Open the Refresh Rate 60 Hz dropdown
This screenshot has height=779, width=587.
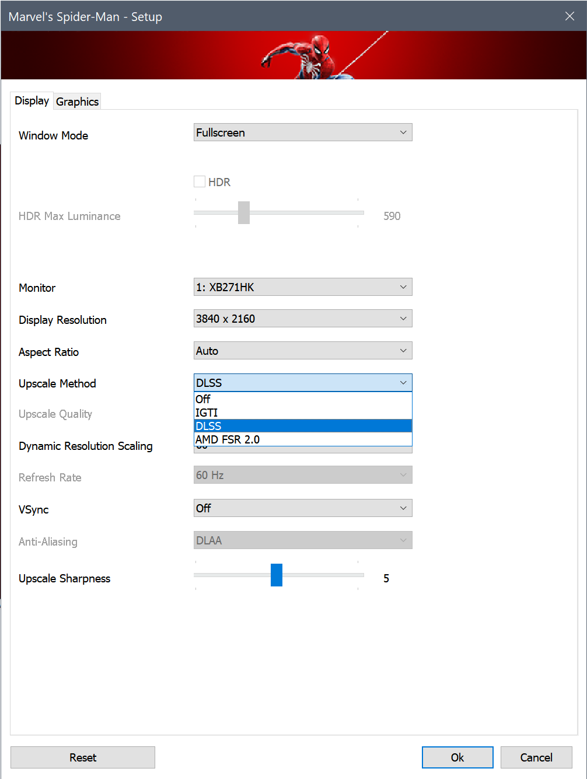click(x=303, y=475)
